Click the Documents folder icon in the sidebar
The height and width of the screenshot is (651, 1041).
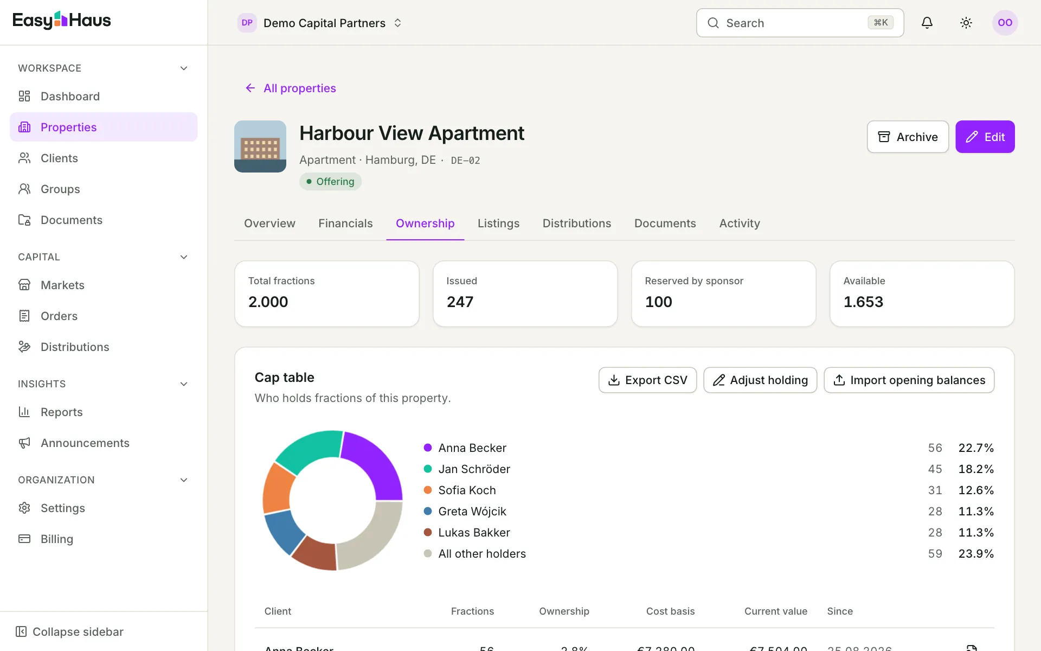24,220
